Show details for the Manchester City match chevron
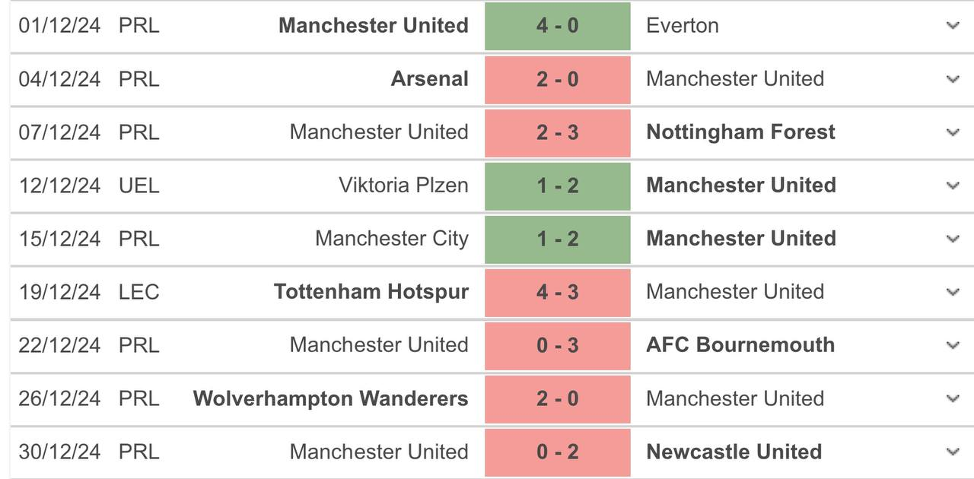The image size is (974, 479). pyautogui.click(x=953, y=239)
